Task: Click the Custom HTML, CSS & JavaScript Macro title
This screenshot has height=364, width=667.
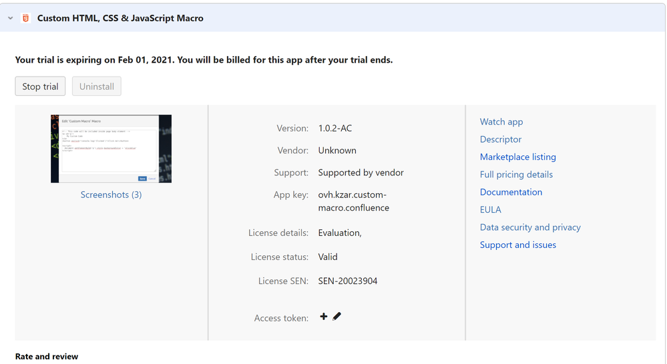Action: click(120, 18)
